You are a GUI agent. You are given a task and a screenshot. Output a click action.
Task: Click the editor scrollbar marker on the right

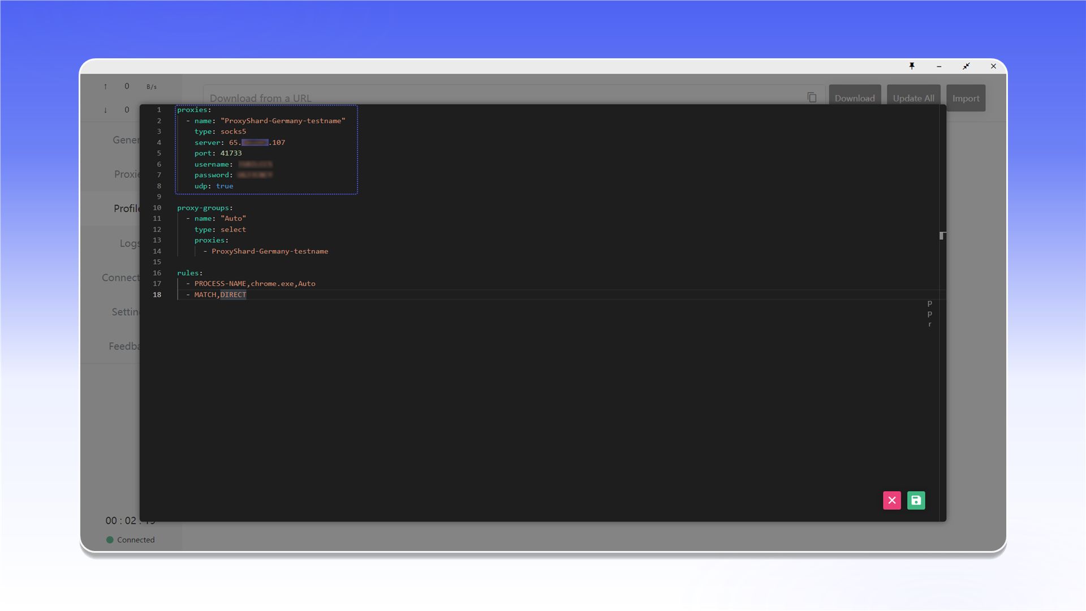[942, 235]
